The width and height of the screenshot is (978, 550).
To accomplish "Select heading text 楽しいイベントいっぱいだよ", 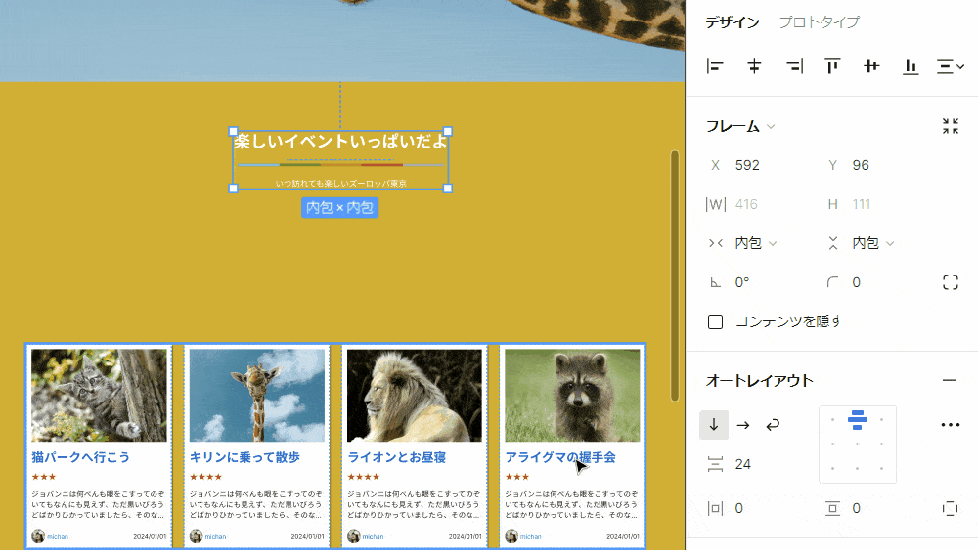I will point(340,142).
